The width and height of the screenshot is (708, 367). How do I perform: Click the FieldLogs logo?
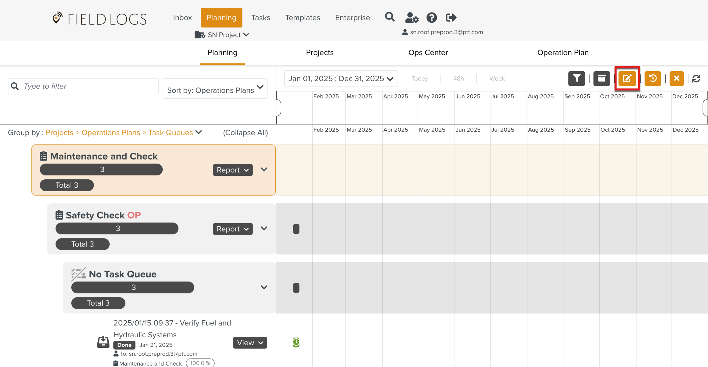pyautogui.click(x=99, y=18)
